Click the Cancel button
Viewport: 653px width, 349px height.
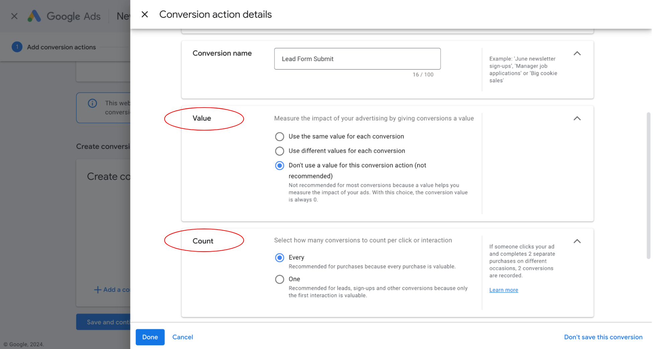(182, 337)
